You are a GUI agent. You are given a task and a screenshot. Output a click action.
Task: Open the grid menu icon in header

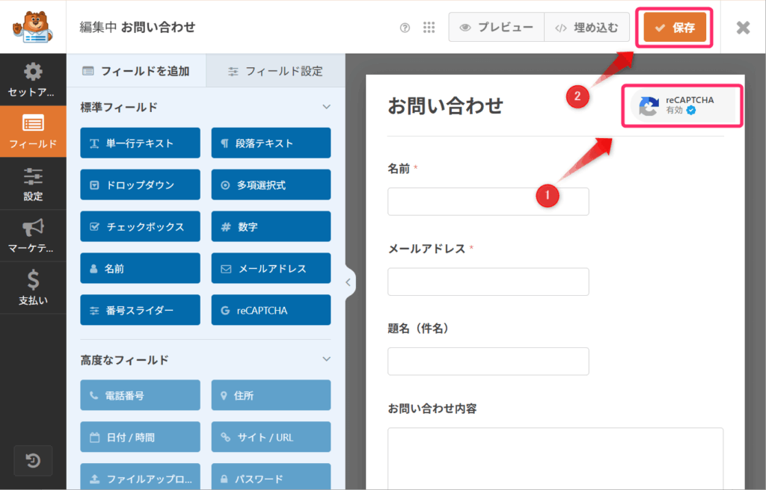click(x=429, y=28)
